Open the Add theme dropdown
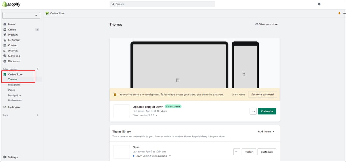 (266, 131)
